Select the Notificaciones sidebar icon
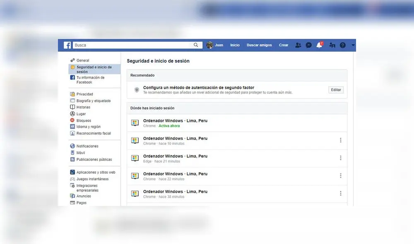Screen dimensions: 414x244 tap(73, 146)
